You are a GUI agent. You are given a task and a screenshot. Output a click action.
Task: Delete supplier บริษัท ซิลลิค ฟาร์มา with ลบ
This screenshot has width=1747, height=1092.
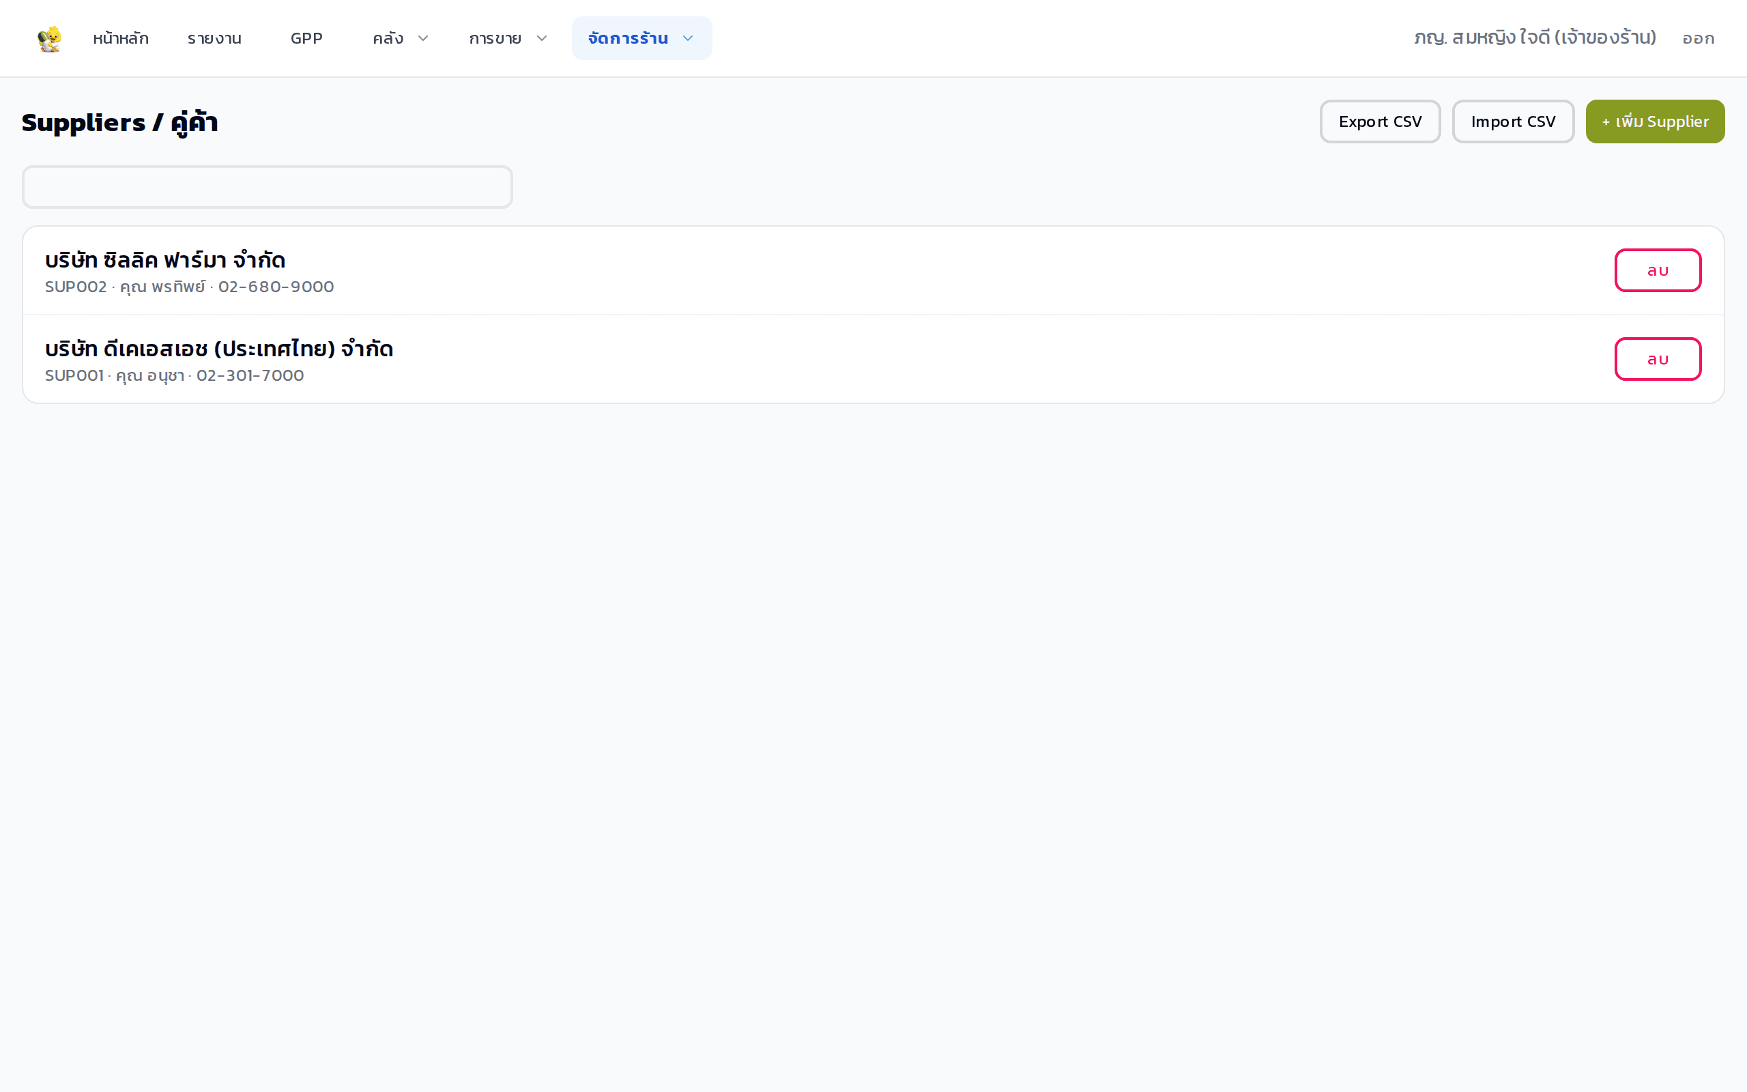click(1658, 270)
